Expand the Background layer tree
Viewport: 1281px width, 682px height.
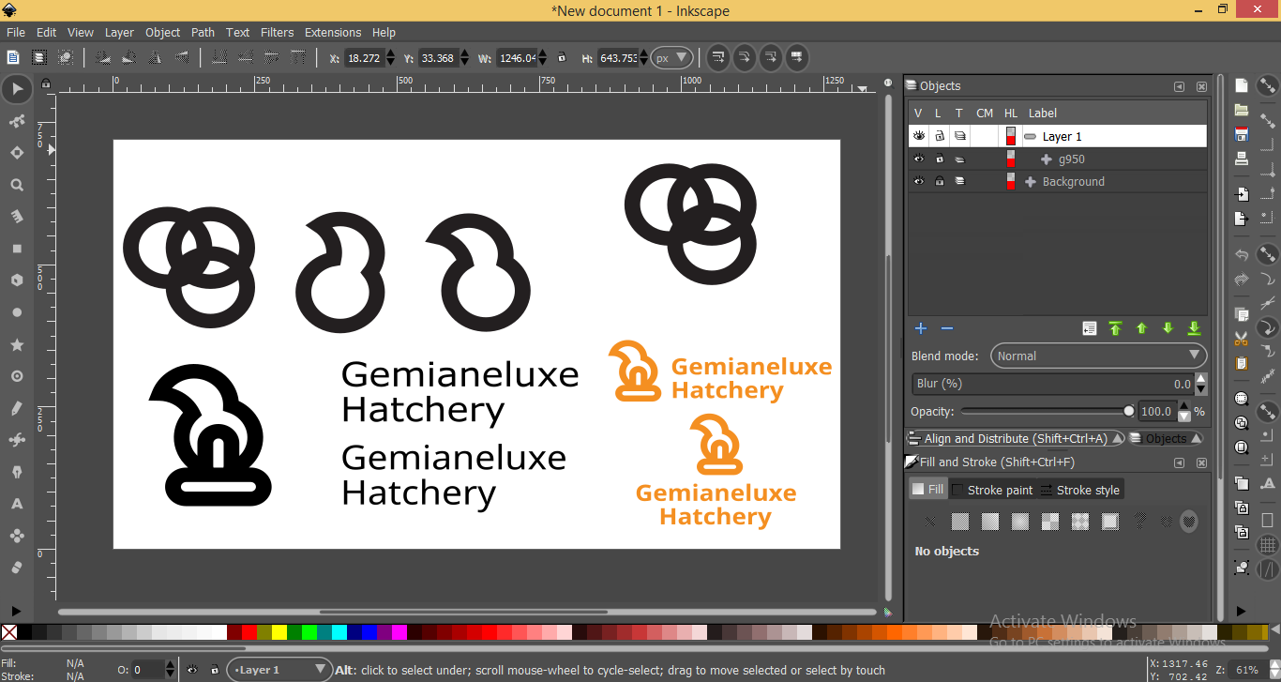point(1032,181)
